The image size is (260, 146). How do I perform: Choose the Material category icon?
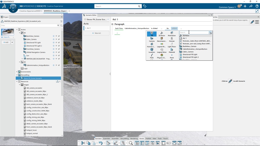coord(172,49)
